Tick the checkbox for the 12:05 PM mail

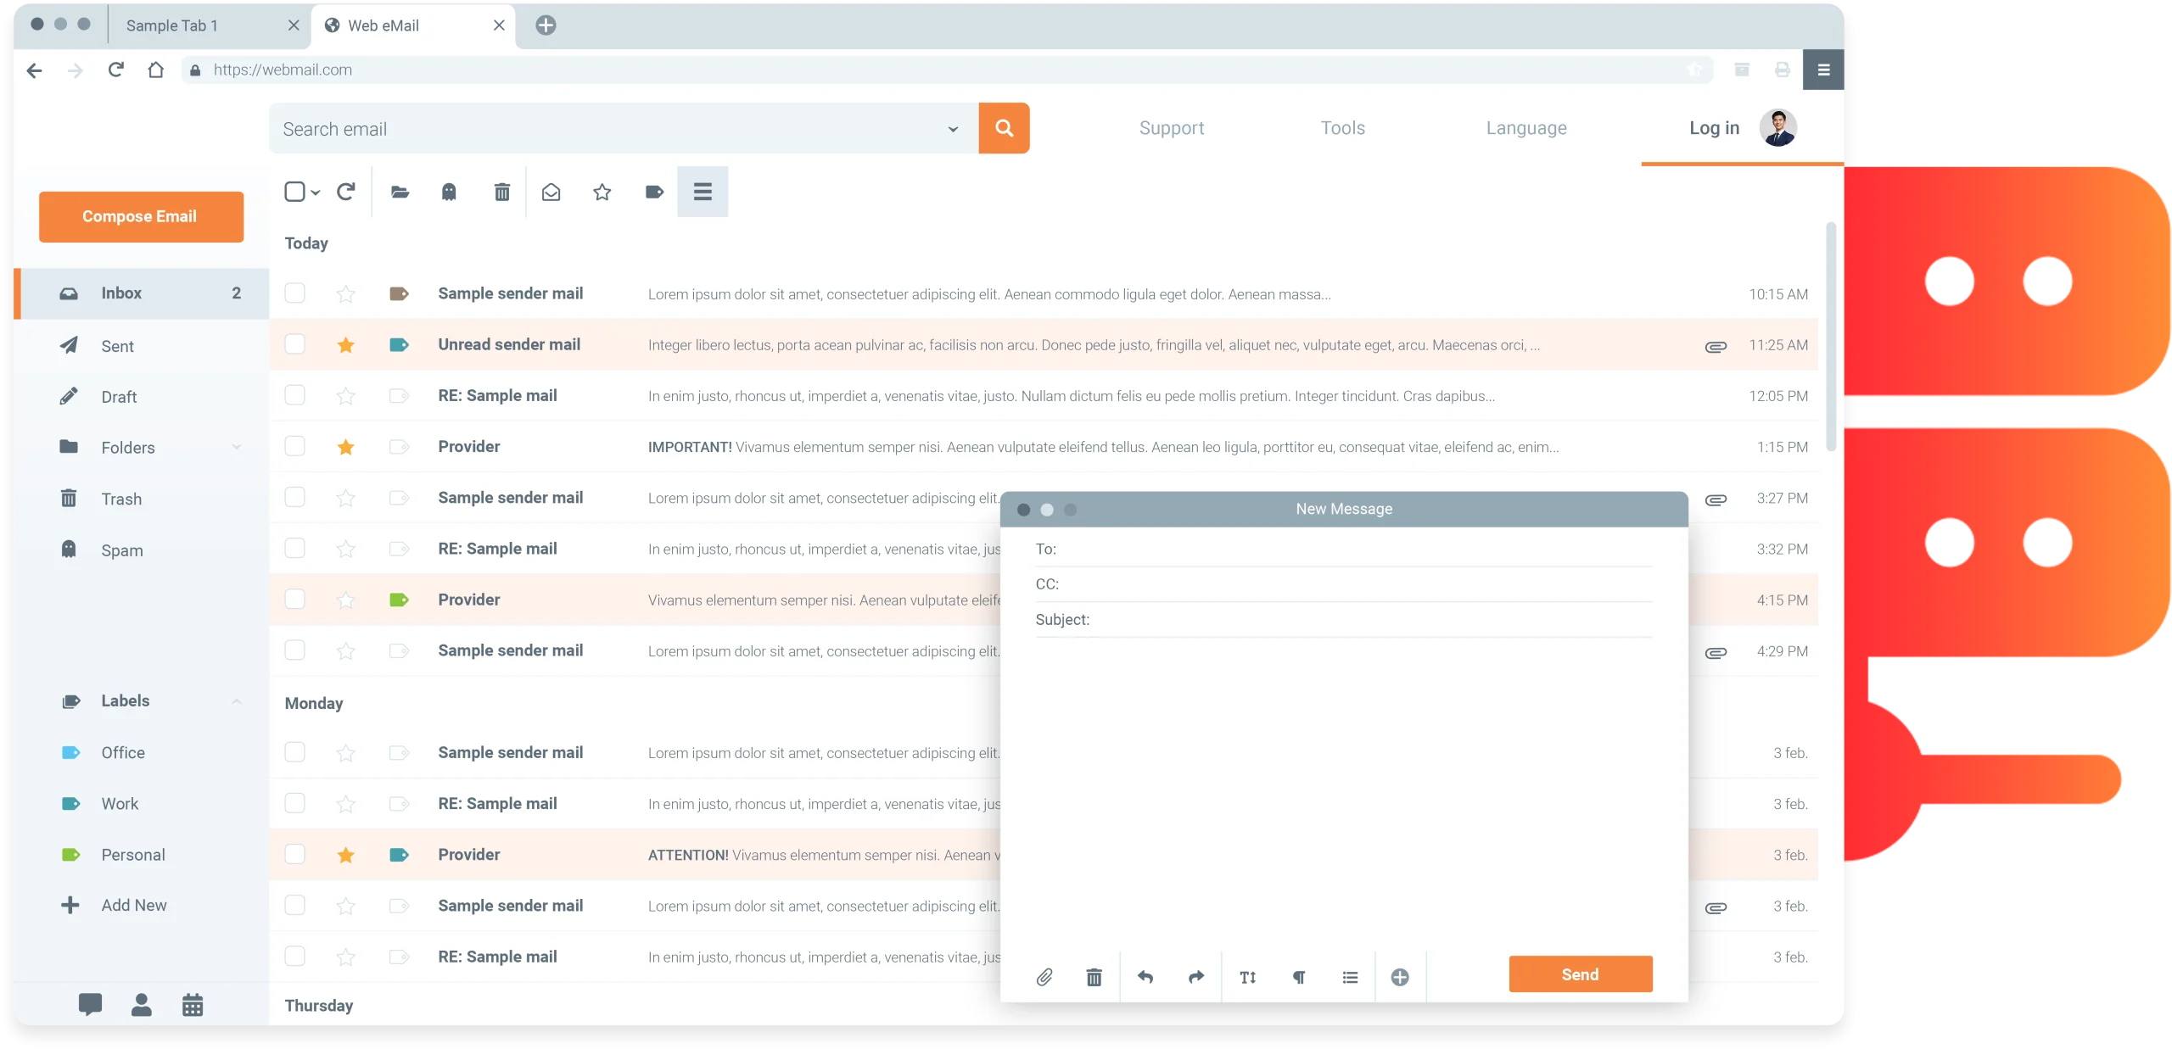click(294, 395)
